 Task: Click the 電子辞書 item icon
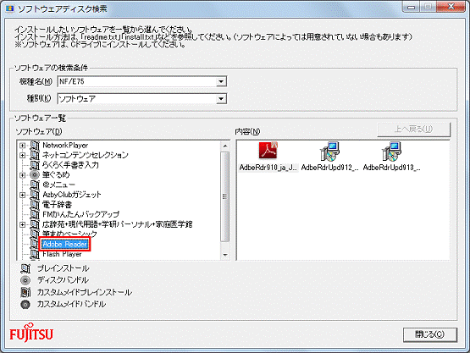[x=35, y=205]
